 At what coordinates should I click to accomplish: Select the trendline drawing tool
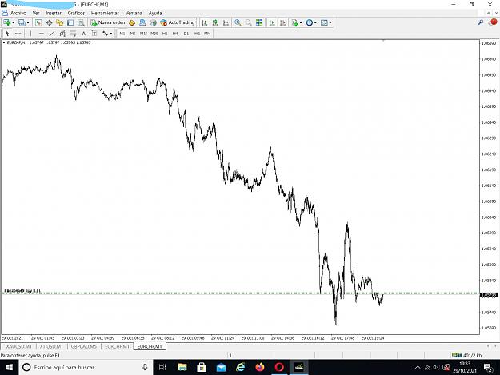[x=52, y=33]
